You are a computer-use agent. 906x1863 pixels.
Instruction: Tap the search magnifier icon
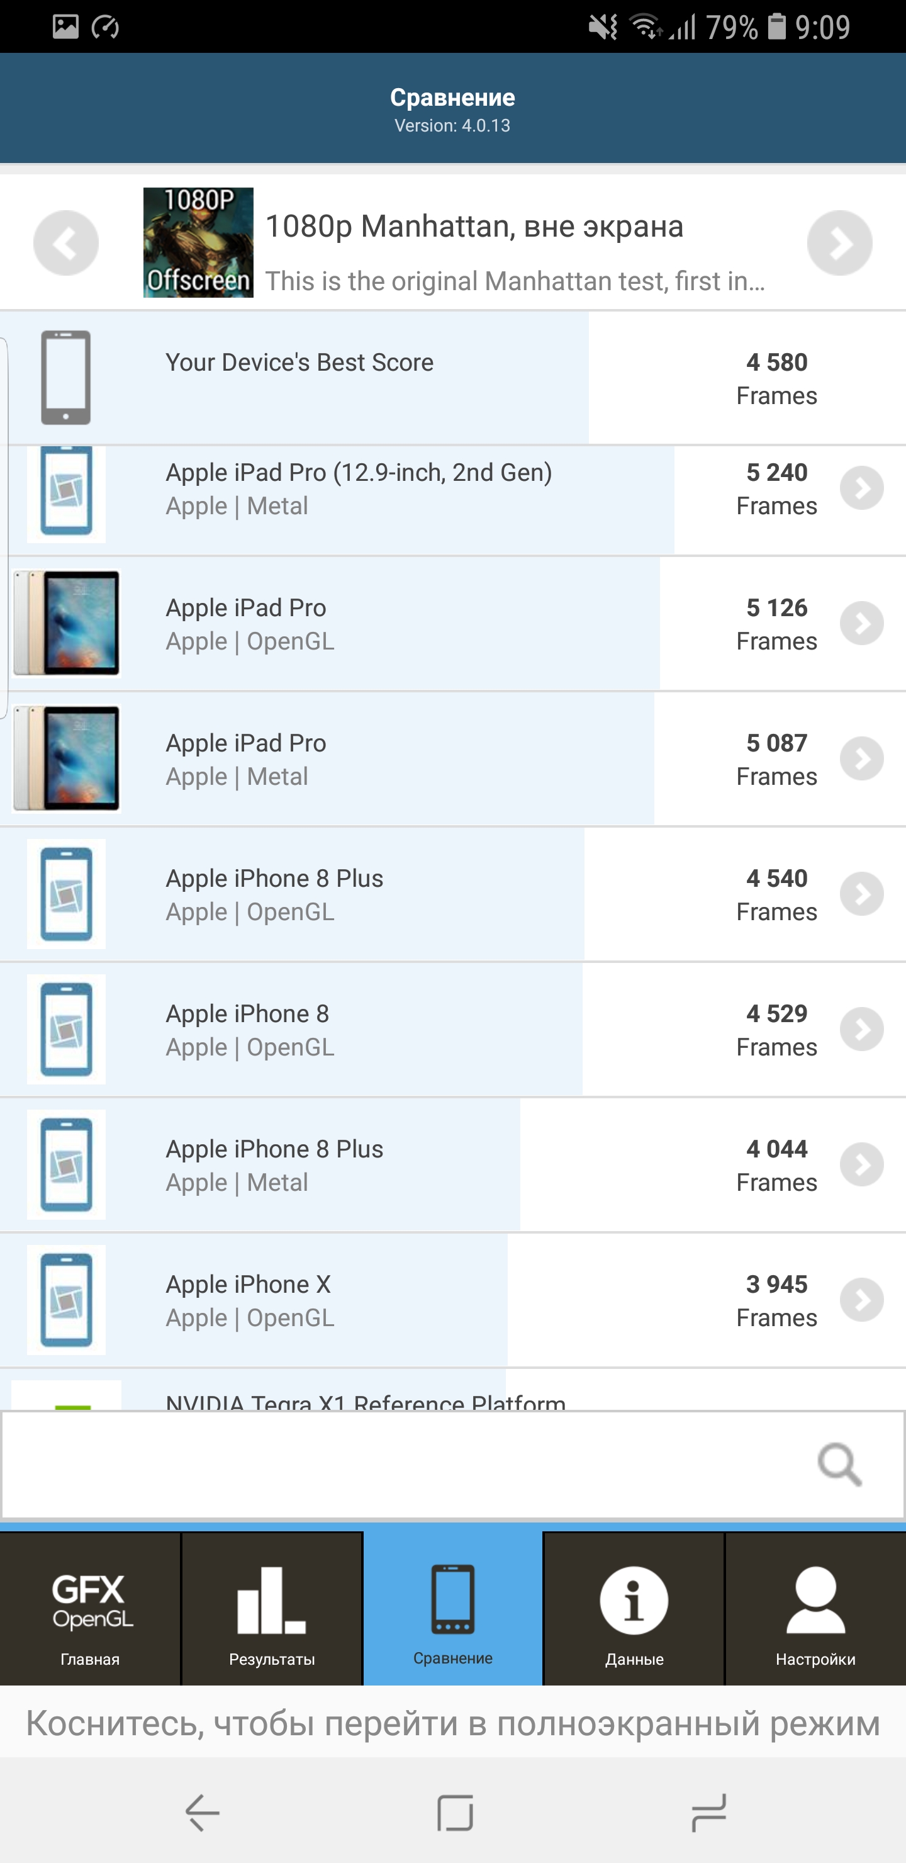(x=839, y=1465)
